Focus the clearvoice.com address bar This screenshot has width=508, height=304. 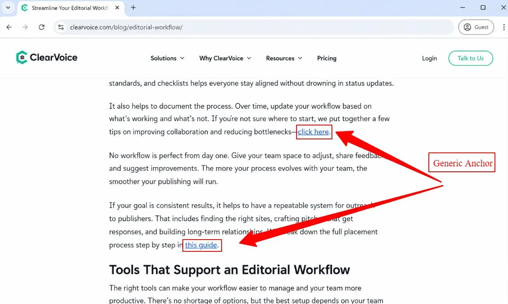(253, 27)
